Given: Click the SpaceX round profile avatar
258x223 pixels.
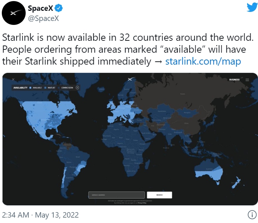Looking at the screenshot, I should [x=14, y=13].
